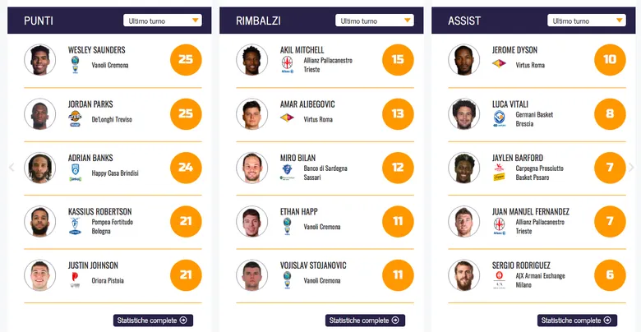Click Allianz Trieste logo beside Akil Mitchell
Viewport: 641px width, 332px height.
click(287, 65)
